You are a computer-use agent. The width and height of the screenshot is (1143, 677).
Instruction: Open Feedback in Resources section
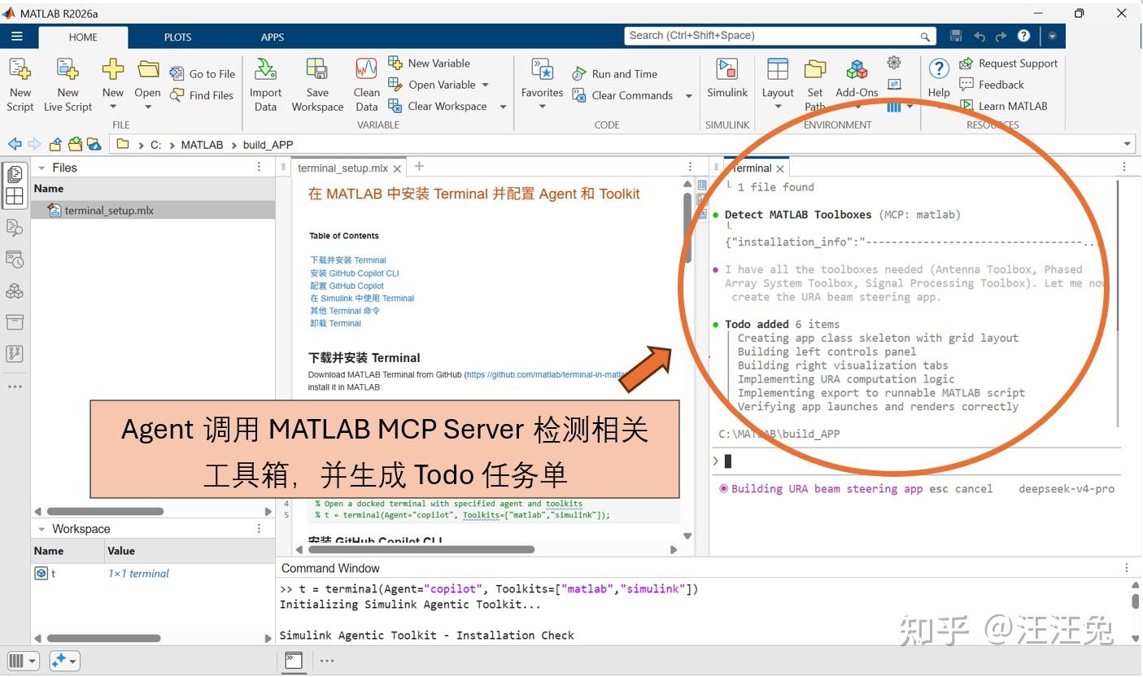pyautogui.click(x=992, y=84)
